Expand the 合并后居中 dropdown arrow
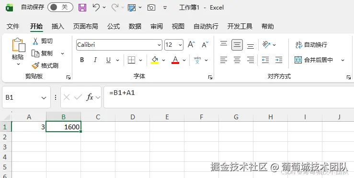354x178 pixels. click(343, 60)
